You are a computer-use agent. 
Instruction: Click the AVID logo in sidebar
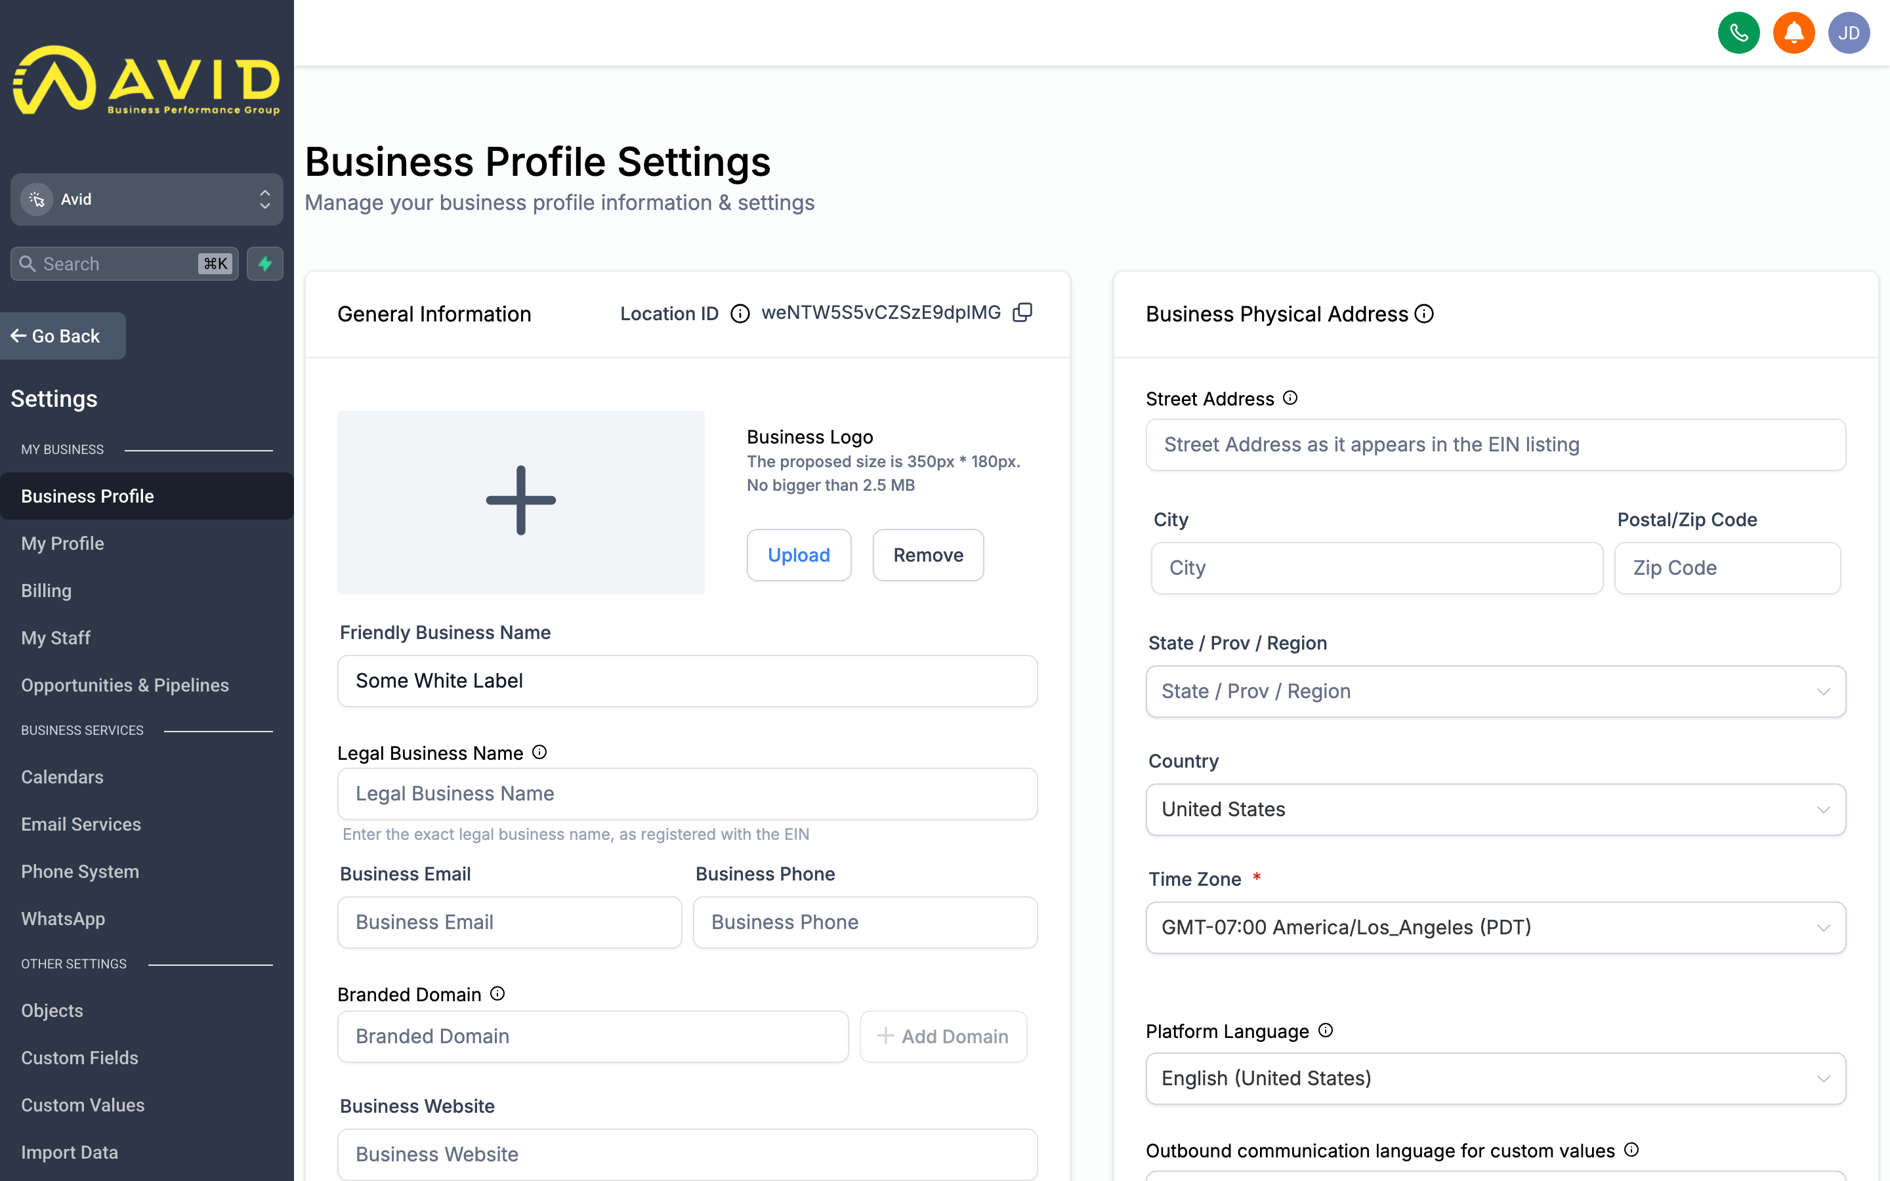coord(147,81)
